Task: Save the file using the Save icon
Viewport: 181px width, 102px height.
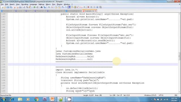Action: [8, 7]
